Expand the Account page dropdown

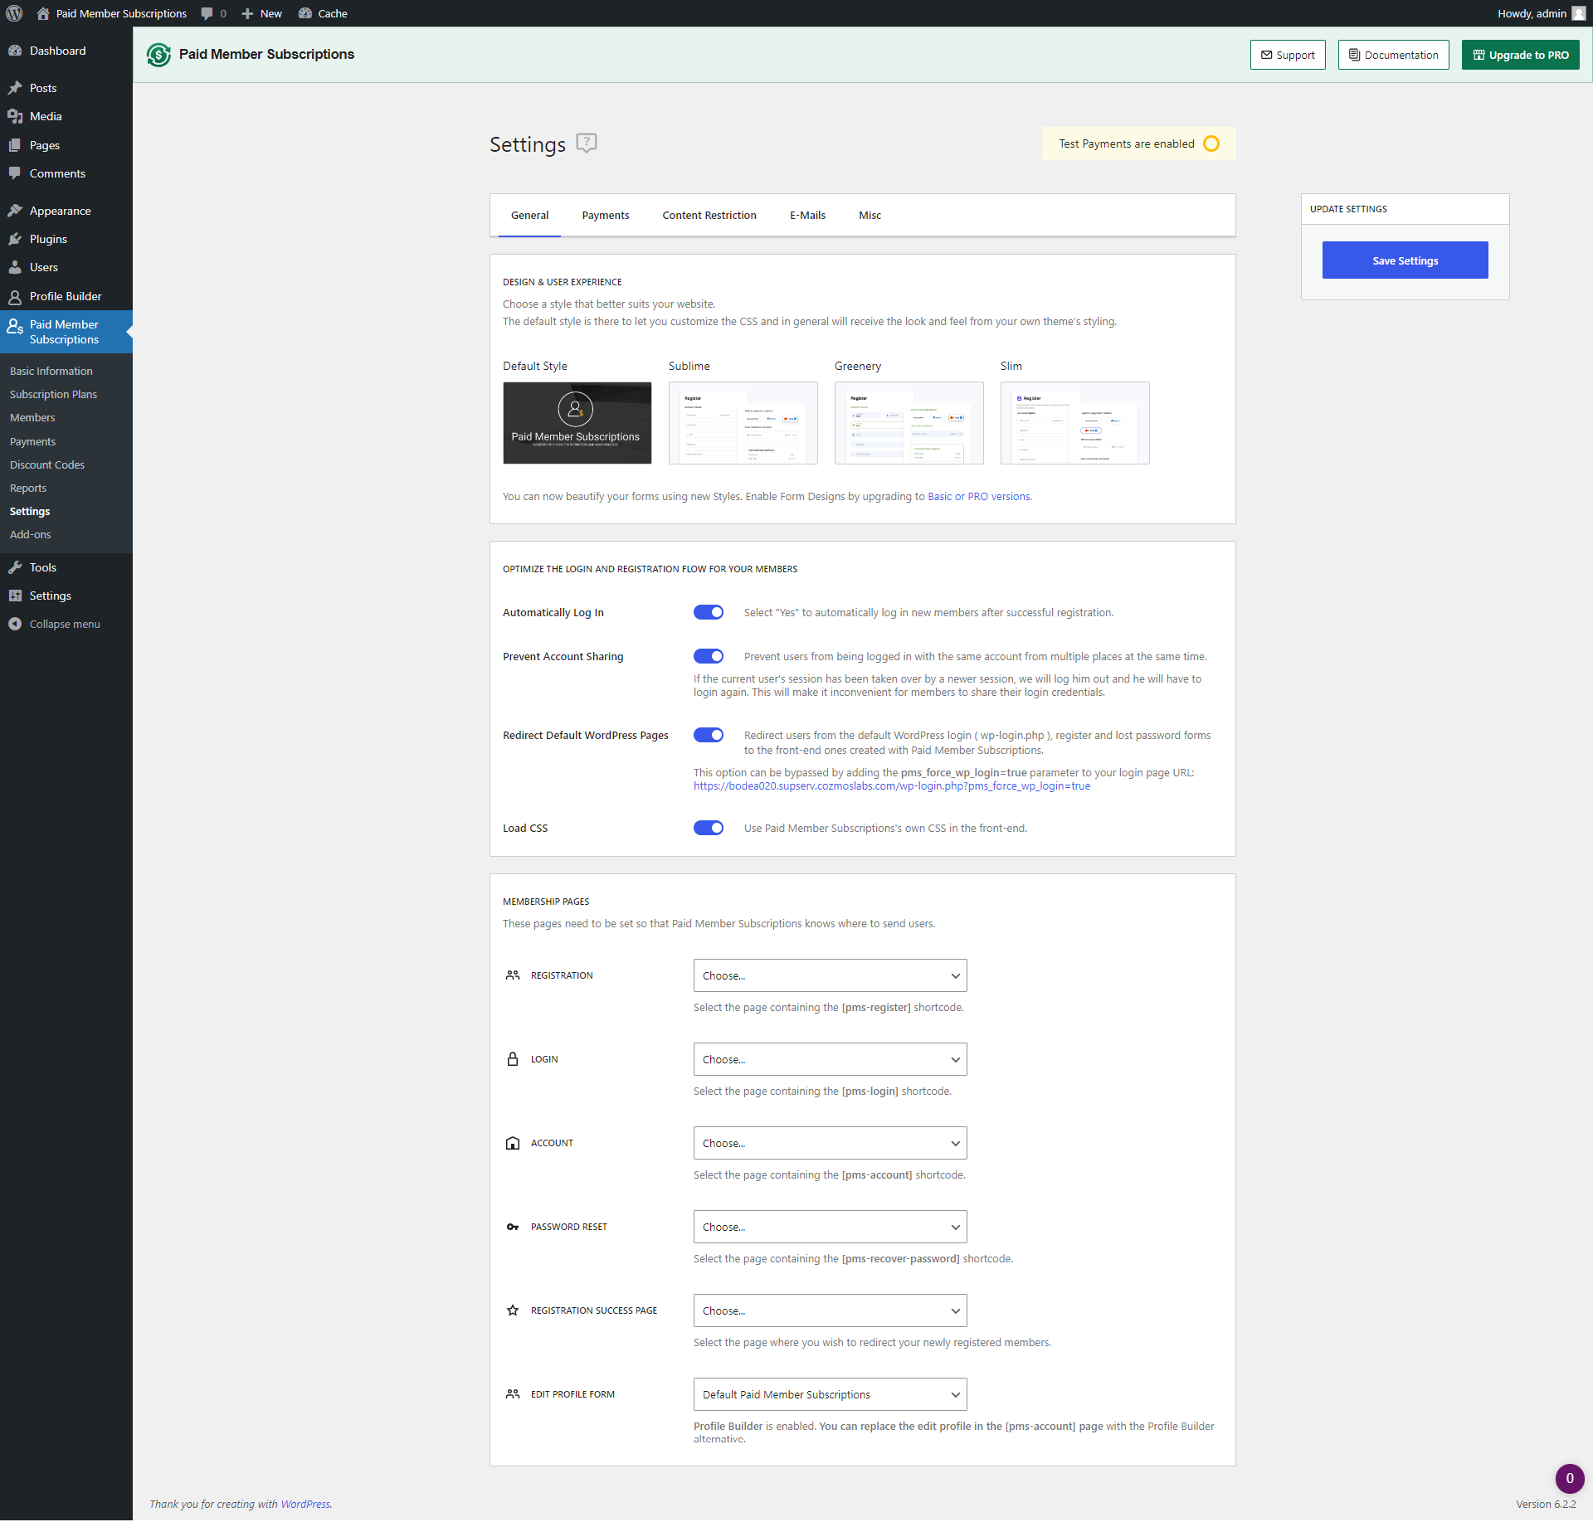831,1143
